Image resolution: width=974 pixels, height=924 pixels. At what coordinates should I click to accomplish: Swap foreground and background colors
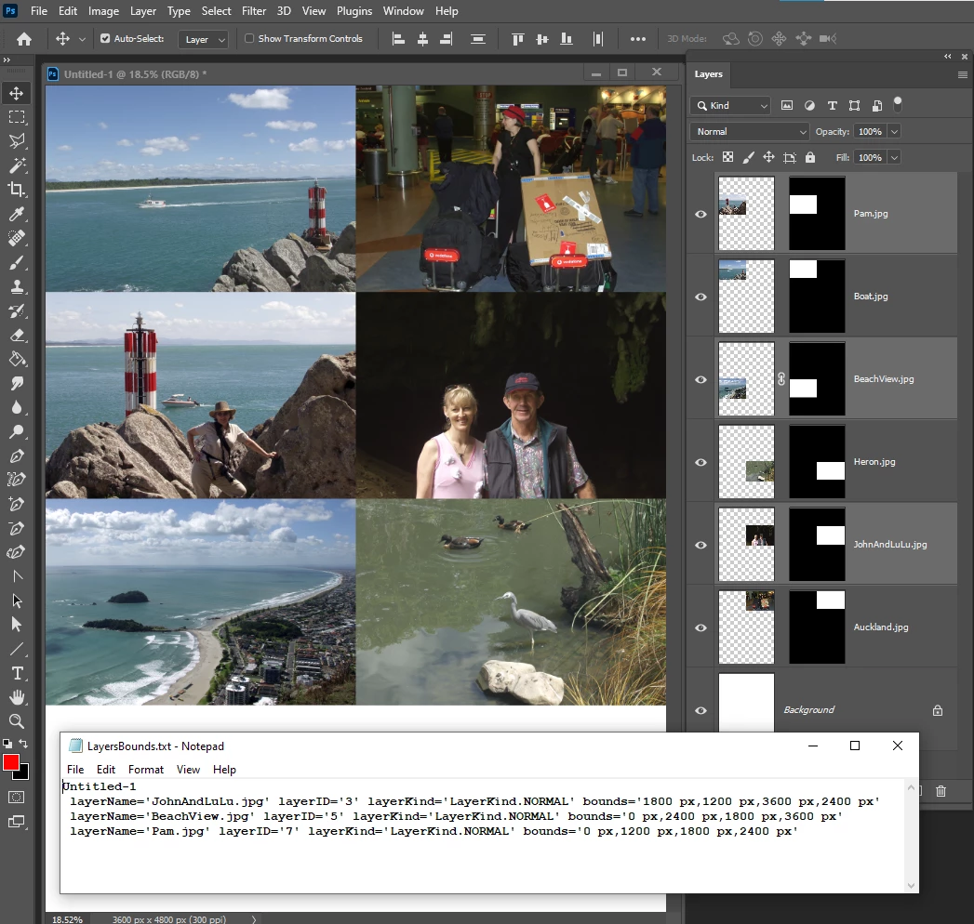[x=23, y=744]
